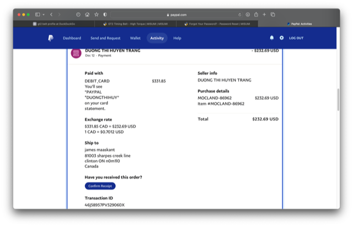353x226 pixels.
Task: Open Send and Request page
Action: pyautogui.click(x=105, y=38)
